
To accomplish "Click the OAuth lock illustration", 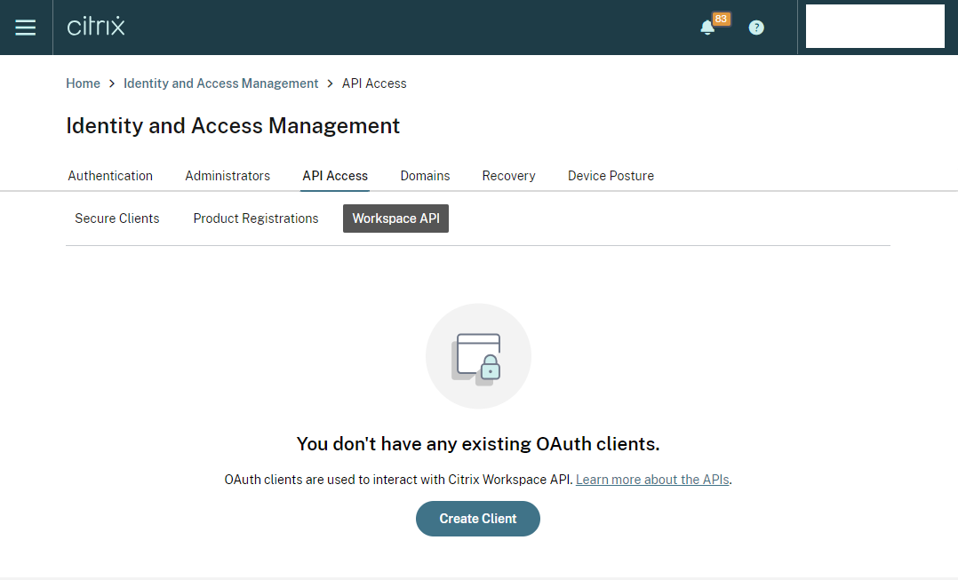I will pos(478,356).
